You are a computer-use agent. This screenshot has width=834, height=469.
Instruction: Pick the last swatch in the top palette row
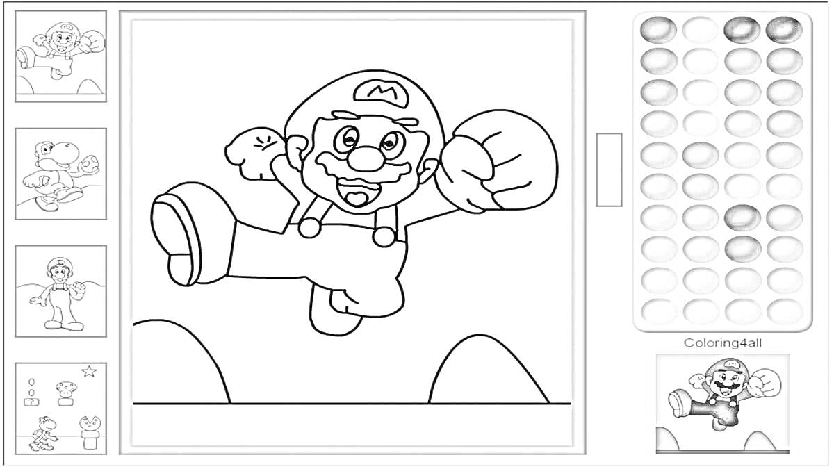tap(784, 30)
